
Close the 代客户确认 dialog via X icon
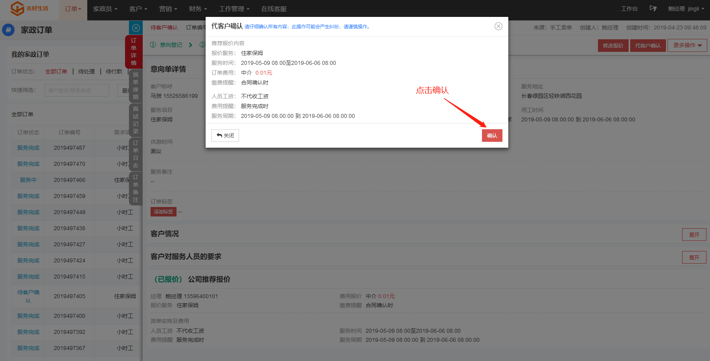click(498, 26)
